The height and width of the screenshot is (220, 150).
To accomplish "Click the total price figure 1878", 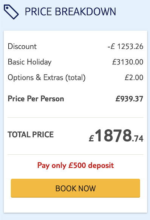I will 113,135.
